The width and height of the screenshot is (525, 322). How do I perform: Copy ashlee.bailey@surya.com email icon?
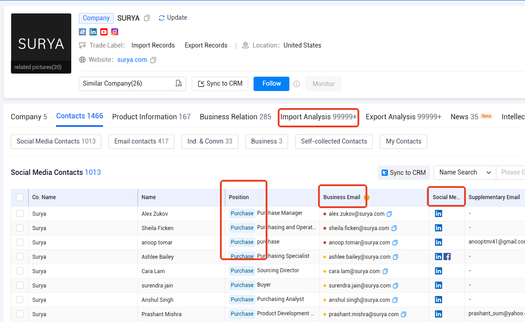pos(396,257)
